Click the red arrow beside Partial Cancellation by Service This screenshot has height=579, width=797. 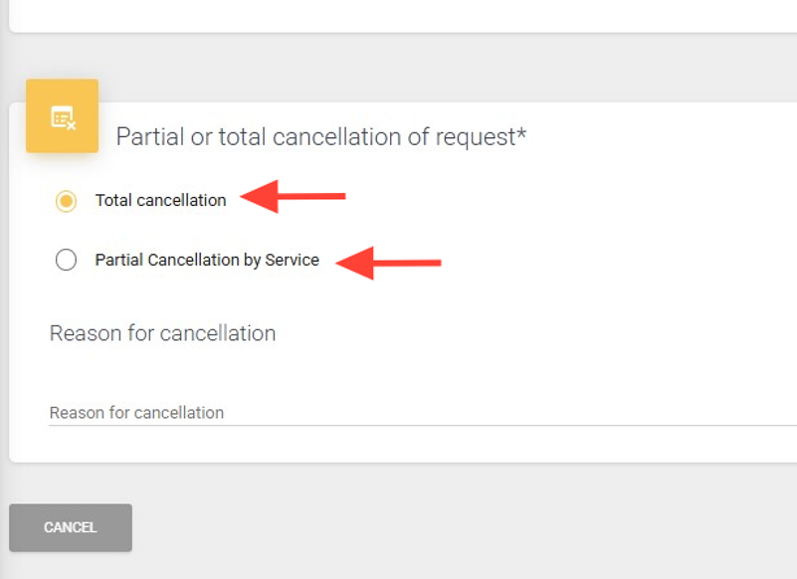coord(389,264)
